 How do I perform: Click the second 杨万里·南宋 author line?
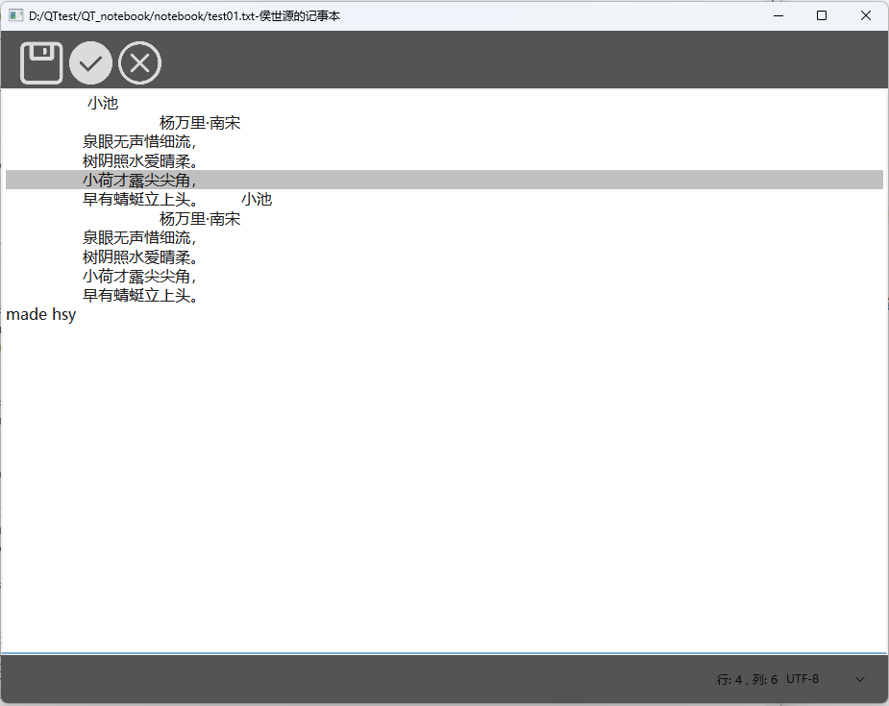pos(200,219)
